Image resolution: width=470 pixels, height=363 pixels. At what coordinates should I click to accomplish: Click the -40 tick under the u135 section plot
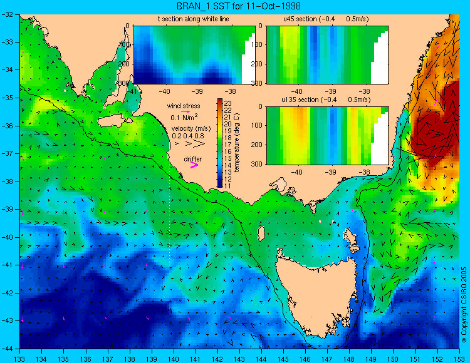(x=297, y=172)
